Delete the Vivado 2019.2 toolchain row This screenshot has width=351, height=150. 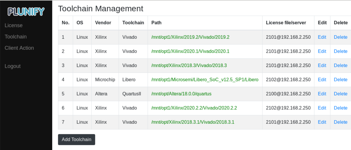click(341, 37)
